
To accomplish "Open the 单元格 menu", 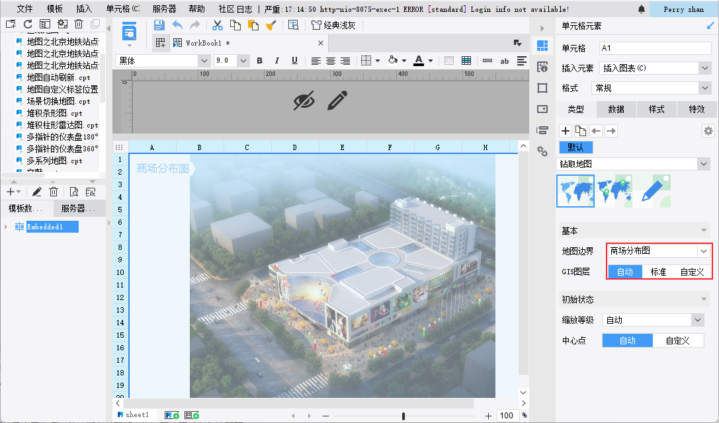I will [x=122, y=9].
